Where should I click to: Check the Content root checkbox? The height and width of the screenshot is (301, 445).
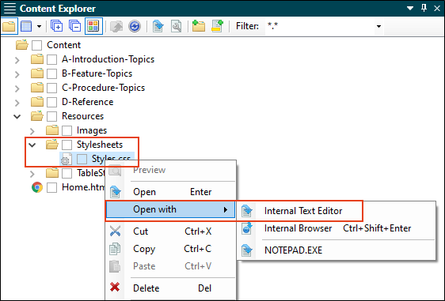click(x=37, y=45)
